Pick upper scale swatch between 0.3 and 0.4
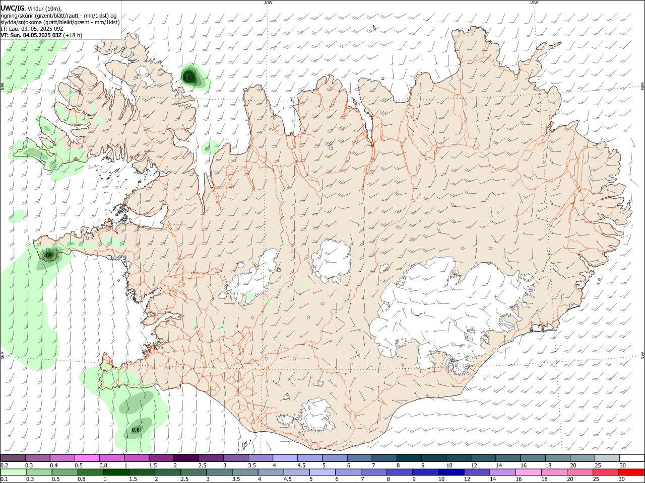This screenshot has width=645, height=483. pyautogui.click(x=37, y=458)
